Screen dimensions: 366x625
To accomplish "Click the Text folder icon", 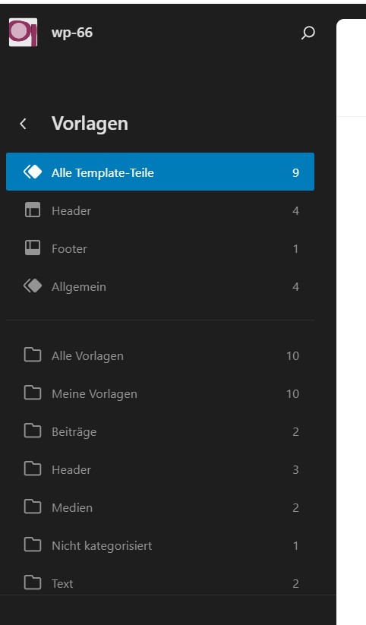I will tap(33, 582).
